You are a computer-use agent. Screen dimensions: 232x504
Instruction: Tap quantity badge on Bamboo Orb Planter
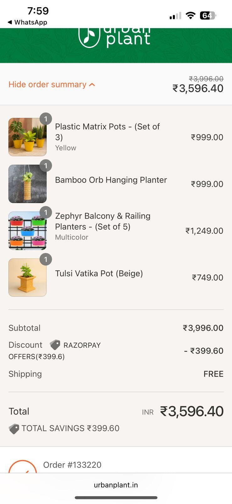point(46,166)
